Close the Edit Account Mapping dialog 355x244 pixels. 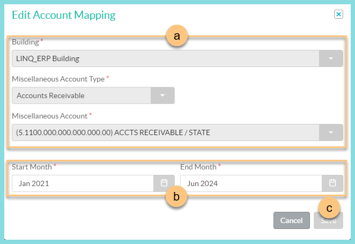coord(338,14)
